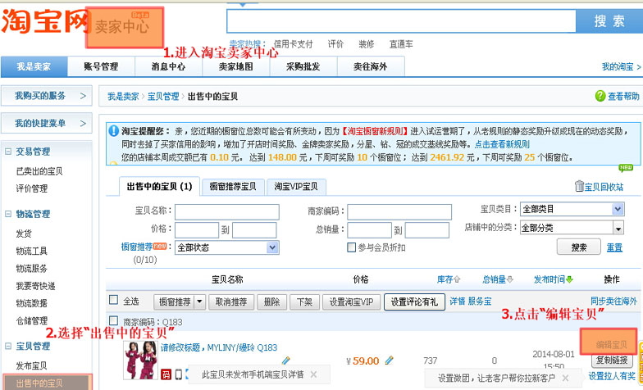Screen dimensions: 643x390
Task: Focus the top search input box
Action: 402,21
